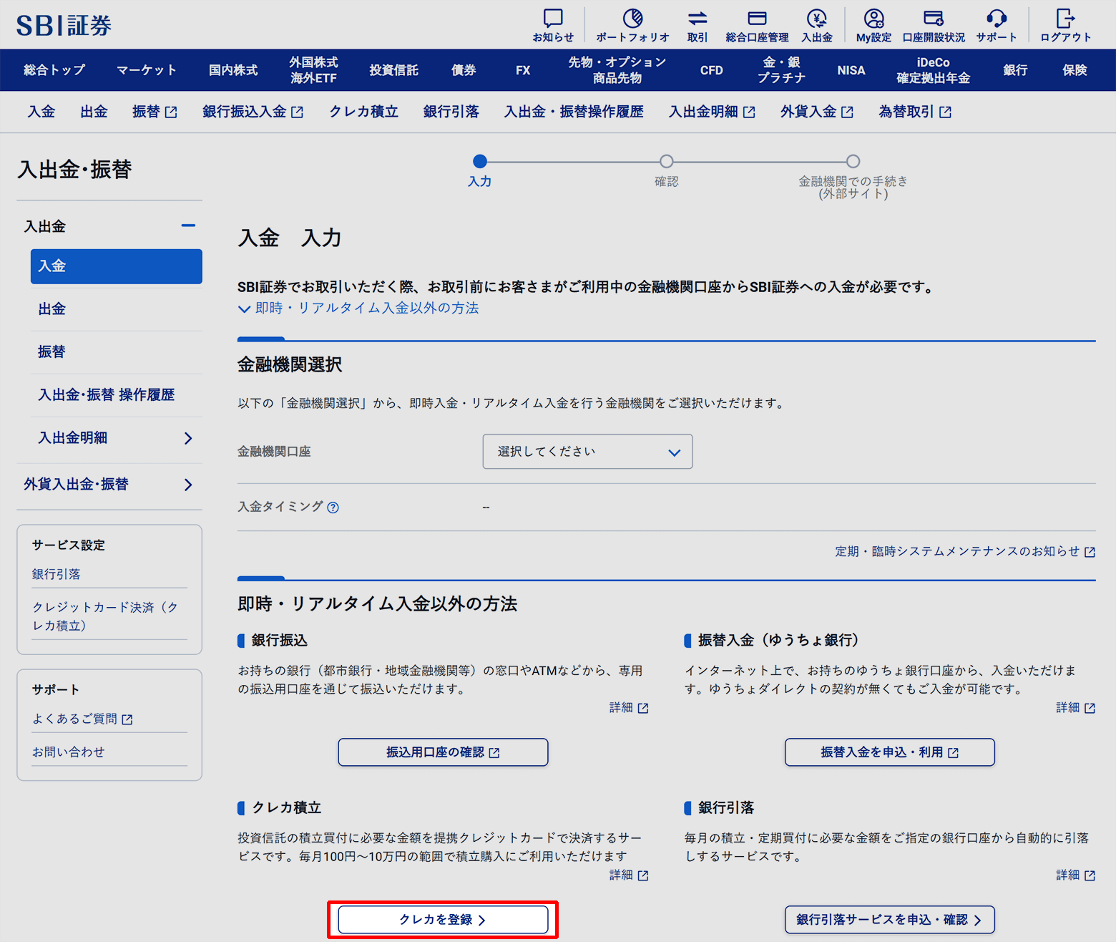1116x942 pixels.
Task: Open 定期・臨時システムメンテナンスのお知らせ link
Action: point(957,552)
